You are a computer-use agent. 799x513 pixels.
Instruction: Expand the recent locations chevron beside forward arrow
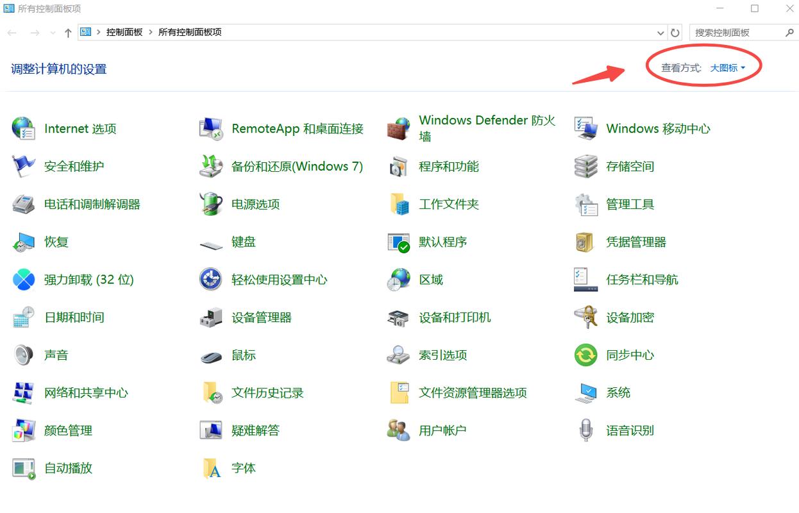[53, 33]
